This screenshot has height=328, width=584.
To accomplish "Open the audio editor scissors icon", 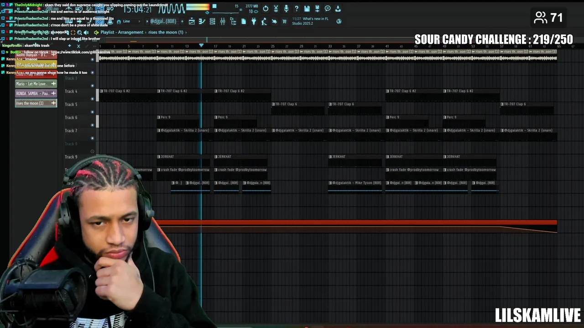I will click(276, 8).
